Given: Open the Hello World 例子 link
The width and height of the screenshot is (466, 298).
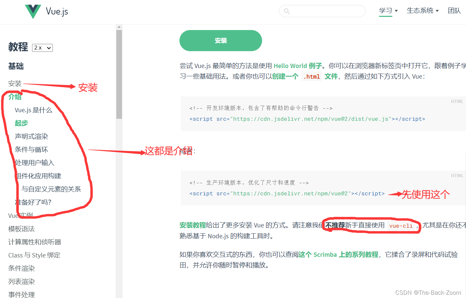Looking at the screenshot, I should [x=298, y=66].
